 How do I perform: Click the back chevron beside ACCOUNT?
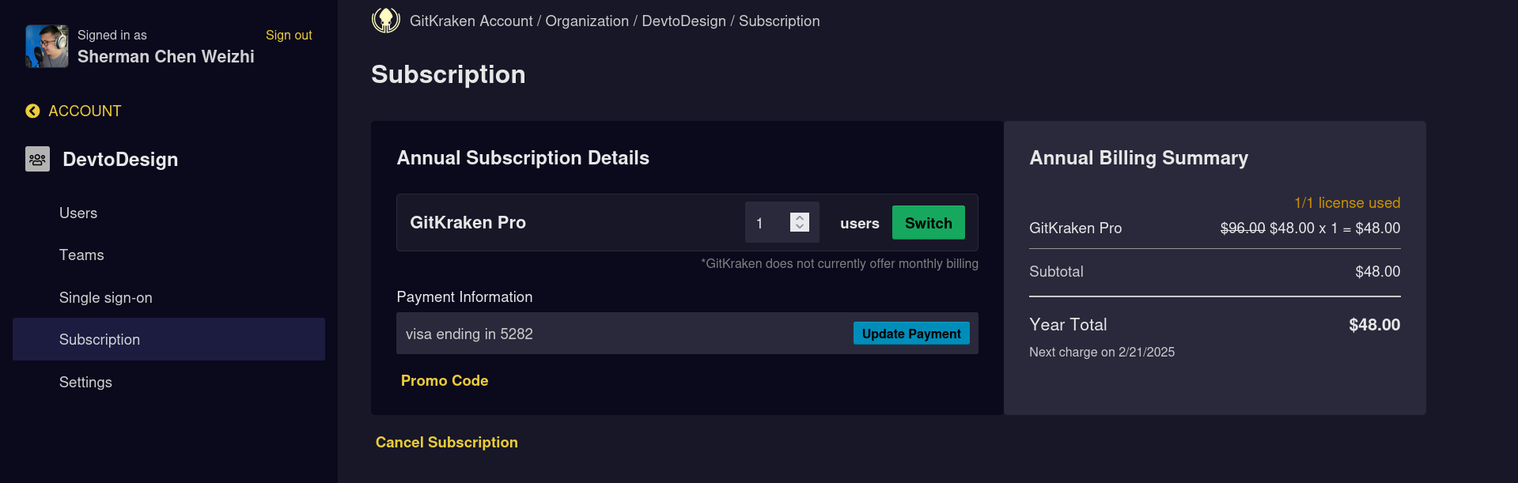coord(32,111)
